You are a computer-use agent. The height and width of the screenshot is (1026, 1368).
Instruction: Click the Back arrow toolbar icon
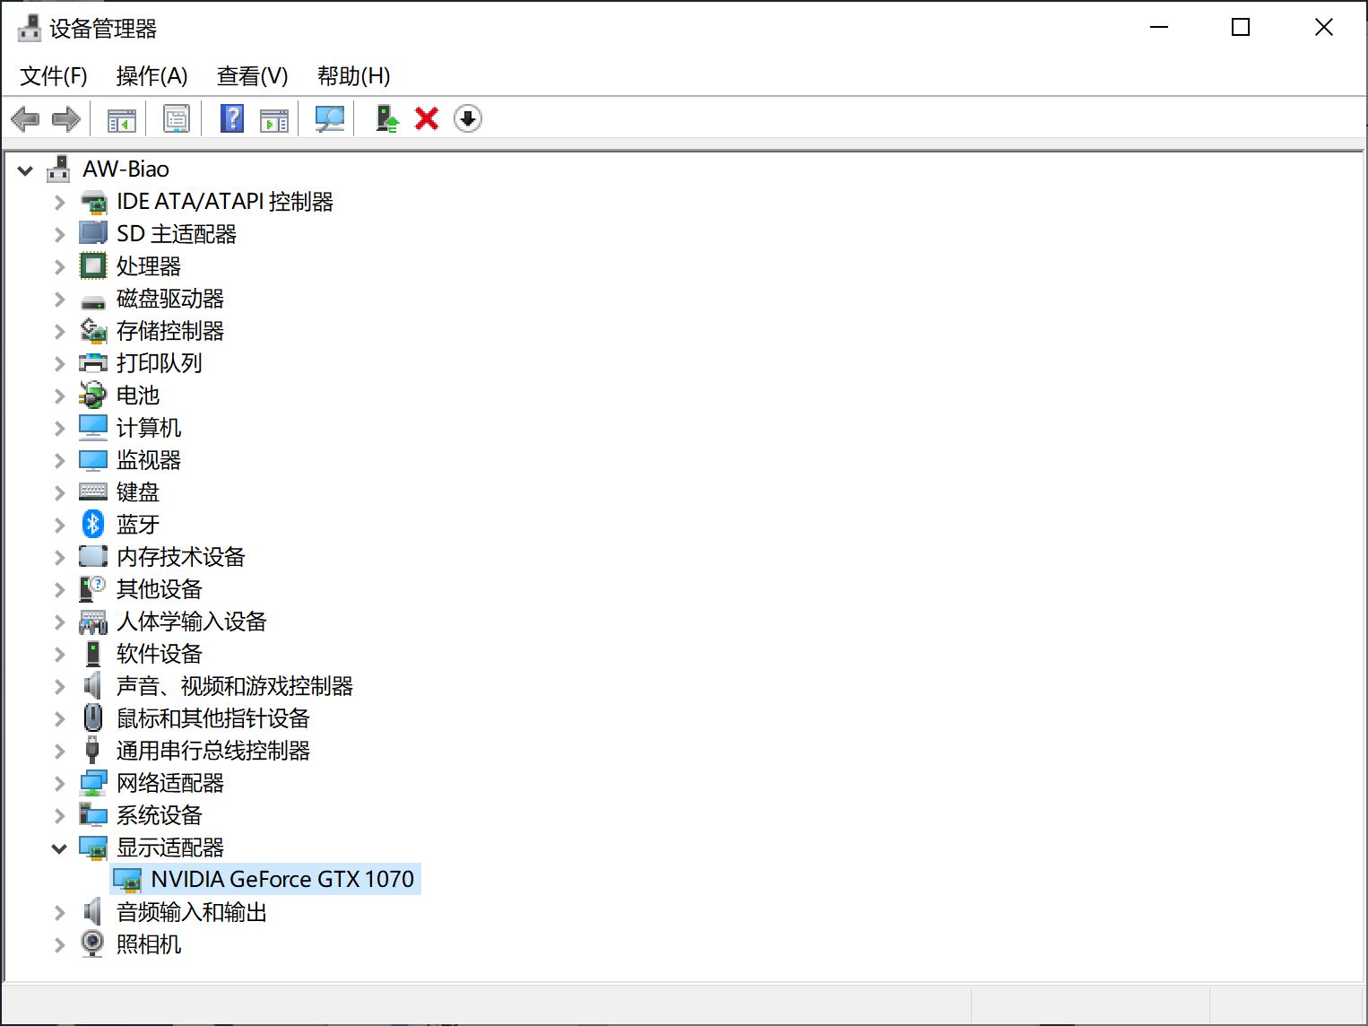point(25,118)
